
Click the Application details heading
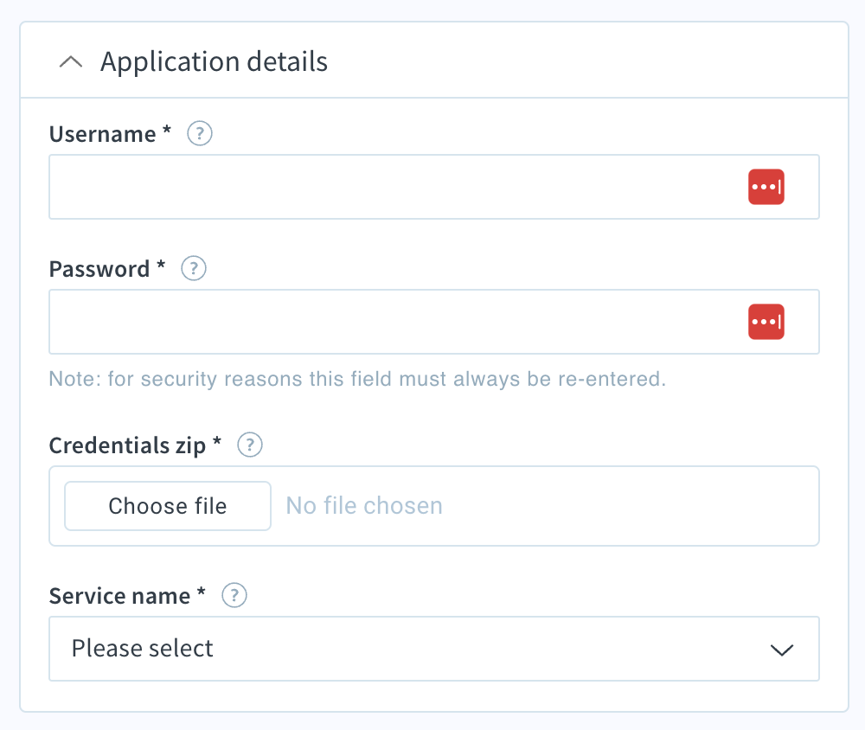tap(214, 61)
